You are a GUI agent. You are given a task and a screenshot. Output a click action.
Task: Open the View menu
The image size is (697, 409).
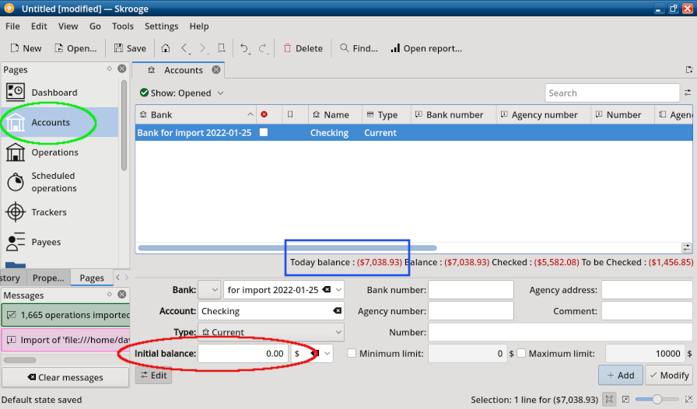pos(68,26)
